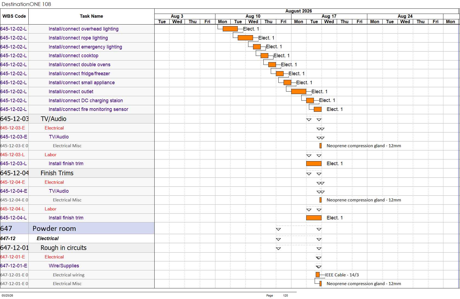Click the Install/connect overhead lighting Gantt bar
This screenshot has width=460, height=299.
coord(230,29)
